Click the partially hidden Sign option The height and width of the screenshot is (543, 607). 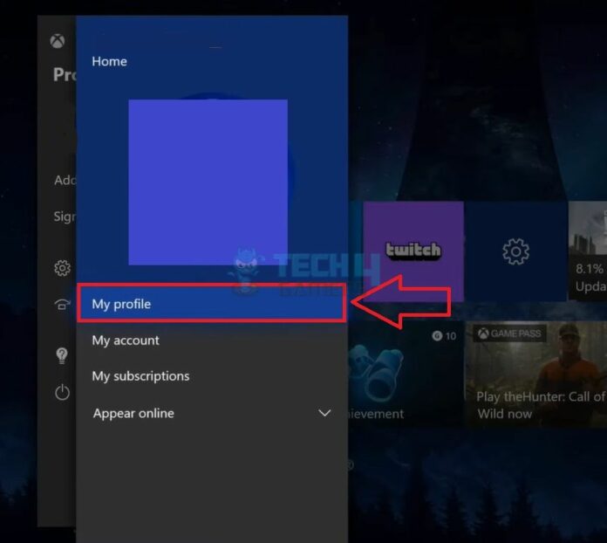(65, 217)
